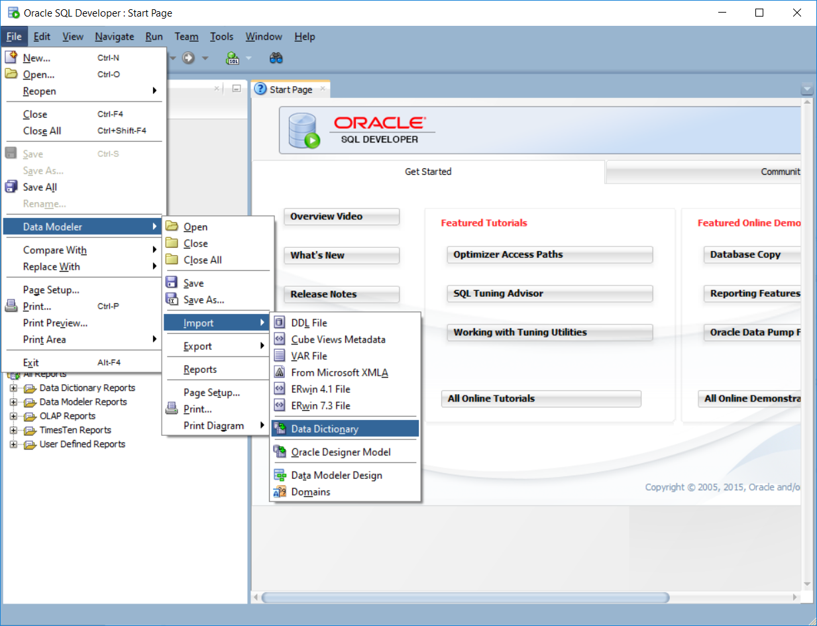Click the Start Page help tab icon
The width and height of the screenshot is (817, 626).
pos(261,89)
